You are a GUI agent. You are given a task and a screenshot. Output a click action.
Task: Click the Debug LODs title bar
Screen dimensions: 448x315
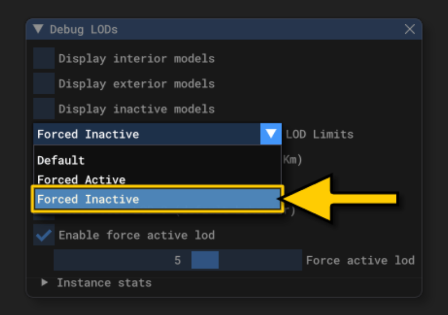(222, 29)
